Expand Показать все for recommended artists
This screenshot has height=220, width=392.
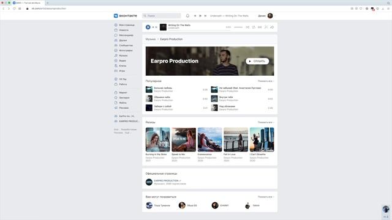266,197
